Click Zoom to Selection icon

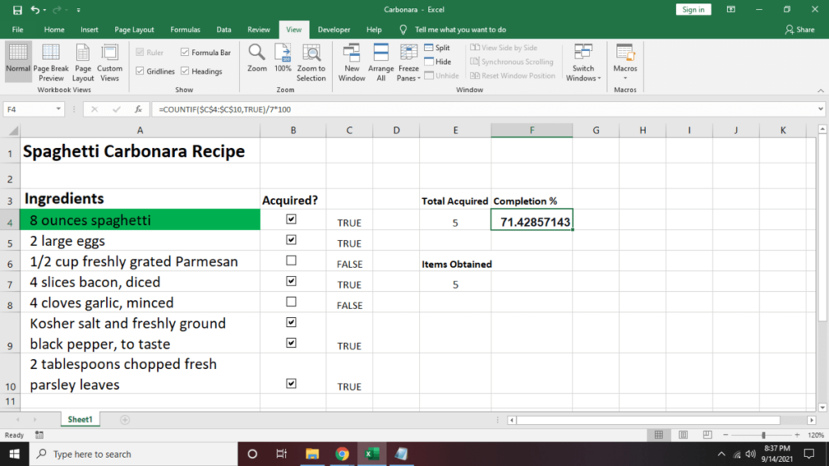[x=311, y=53]
